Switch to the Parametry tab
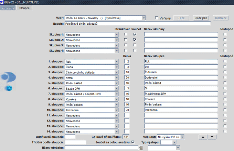The height and width of the screenshot is (151, 234). tap(8, 8)
